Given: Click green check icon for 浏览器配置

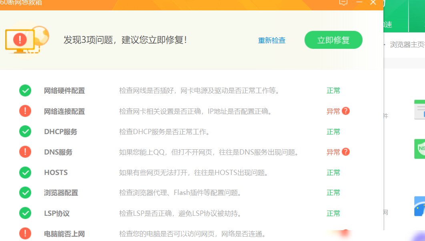Looking at the screenshot, I should click(x=25, y=193).
